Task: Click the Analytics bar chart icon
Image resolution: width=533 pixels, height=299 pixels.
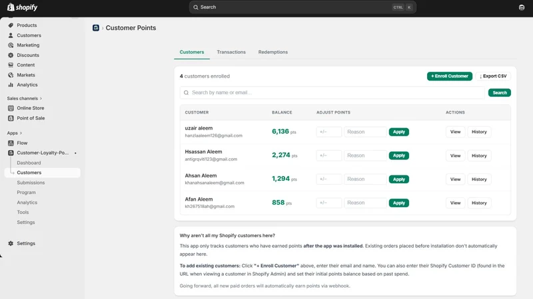Action: 11,85
